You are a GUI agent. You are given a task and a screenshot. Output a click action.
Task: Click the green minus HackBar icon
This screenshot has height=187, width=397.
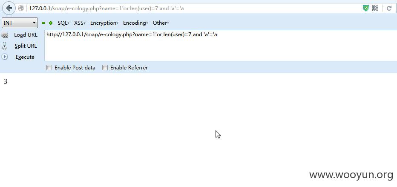(43, 23)
